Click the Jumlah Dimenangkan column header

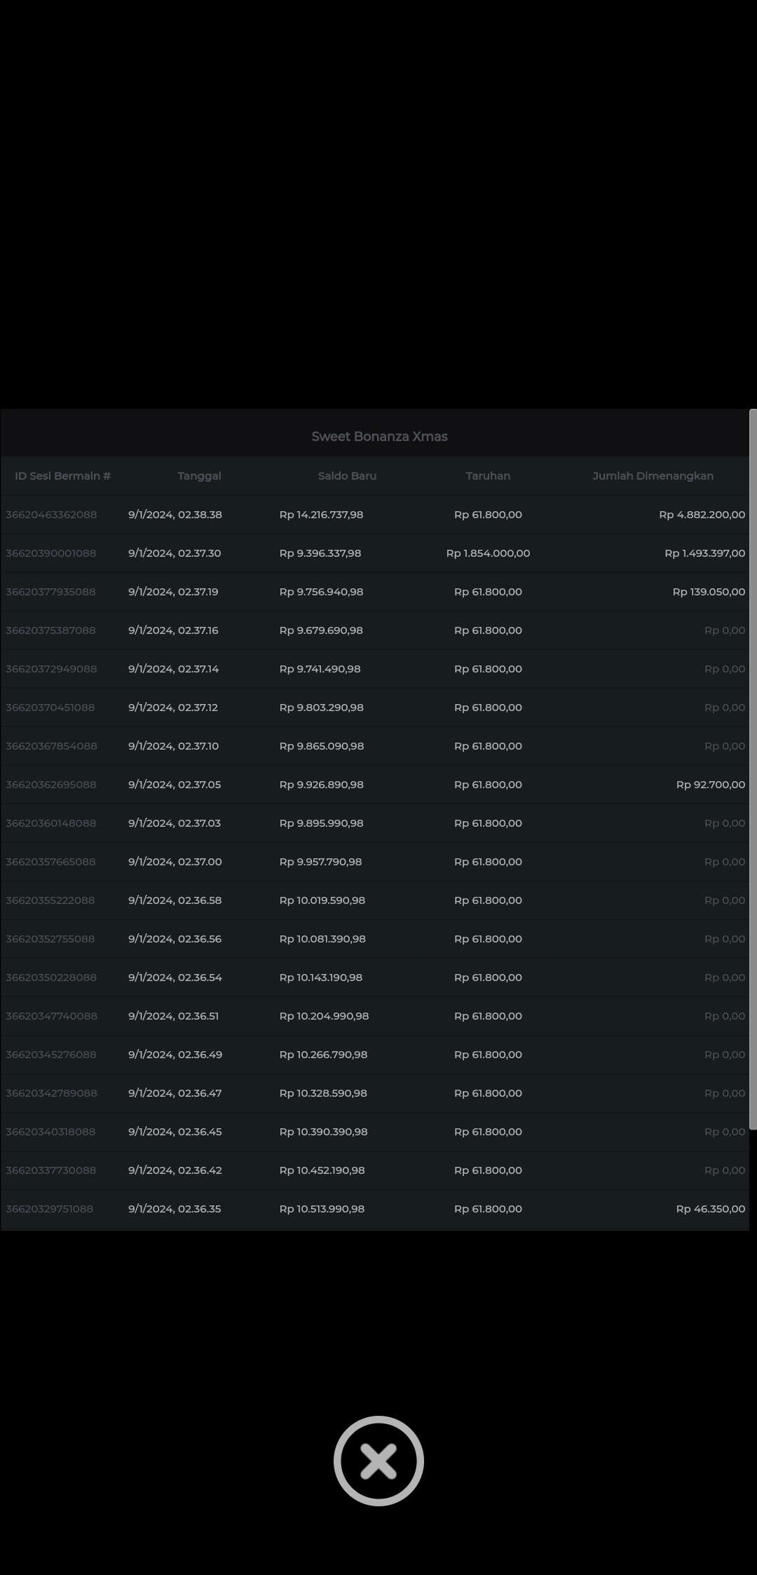click(653, 476)
